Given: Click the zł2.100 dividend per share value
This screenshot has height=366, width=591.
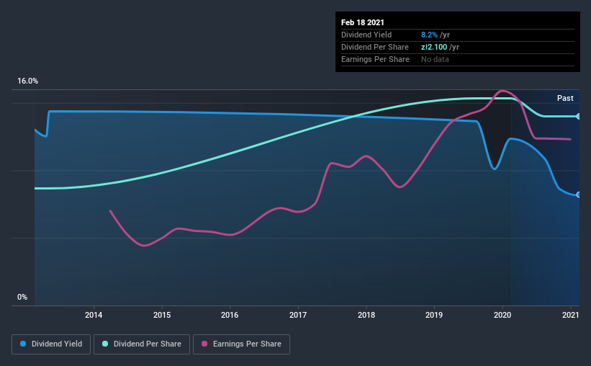Looking at the screenshot, I should click(x=434, y=47).
